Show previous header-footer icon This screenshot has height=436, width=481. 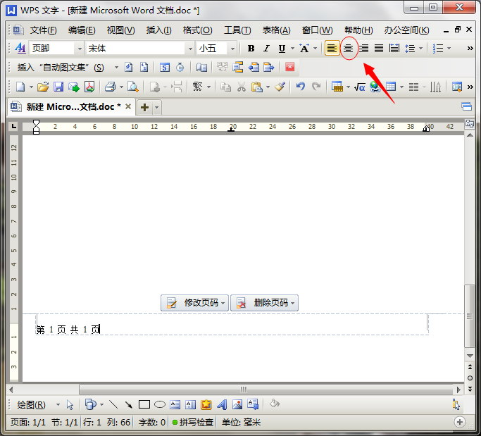pyautogui.click(x=254, y=67)
